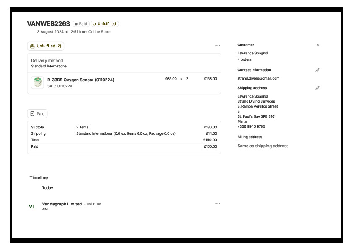Click the phone number +356 9945 9765

251,126
